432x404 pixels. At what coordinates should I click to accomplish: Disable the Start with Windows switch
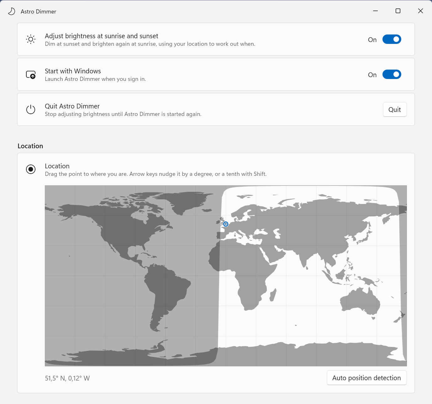(x=392, y=74)
